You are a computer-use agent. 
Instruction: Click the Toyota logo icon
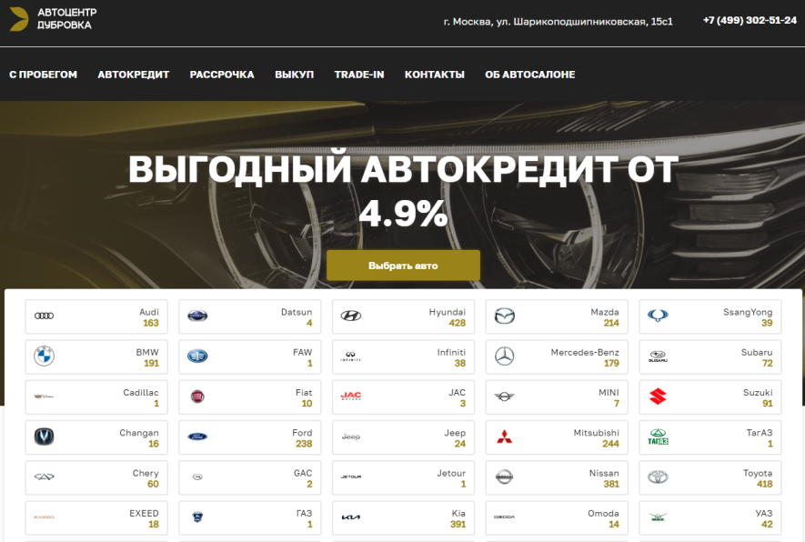click(x=658, y=477)
